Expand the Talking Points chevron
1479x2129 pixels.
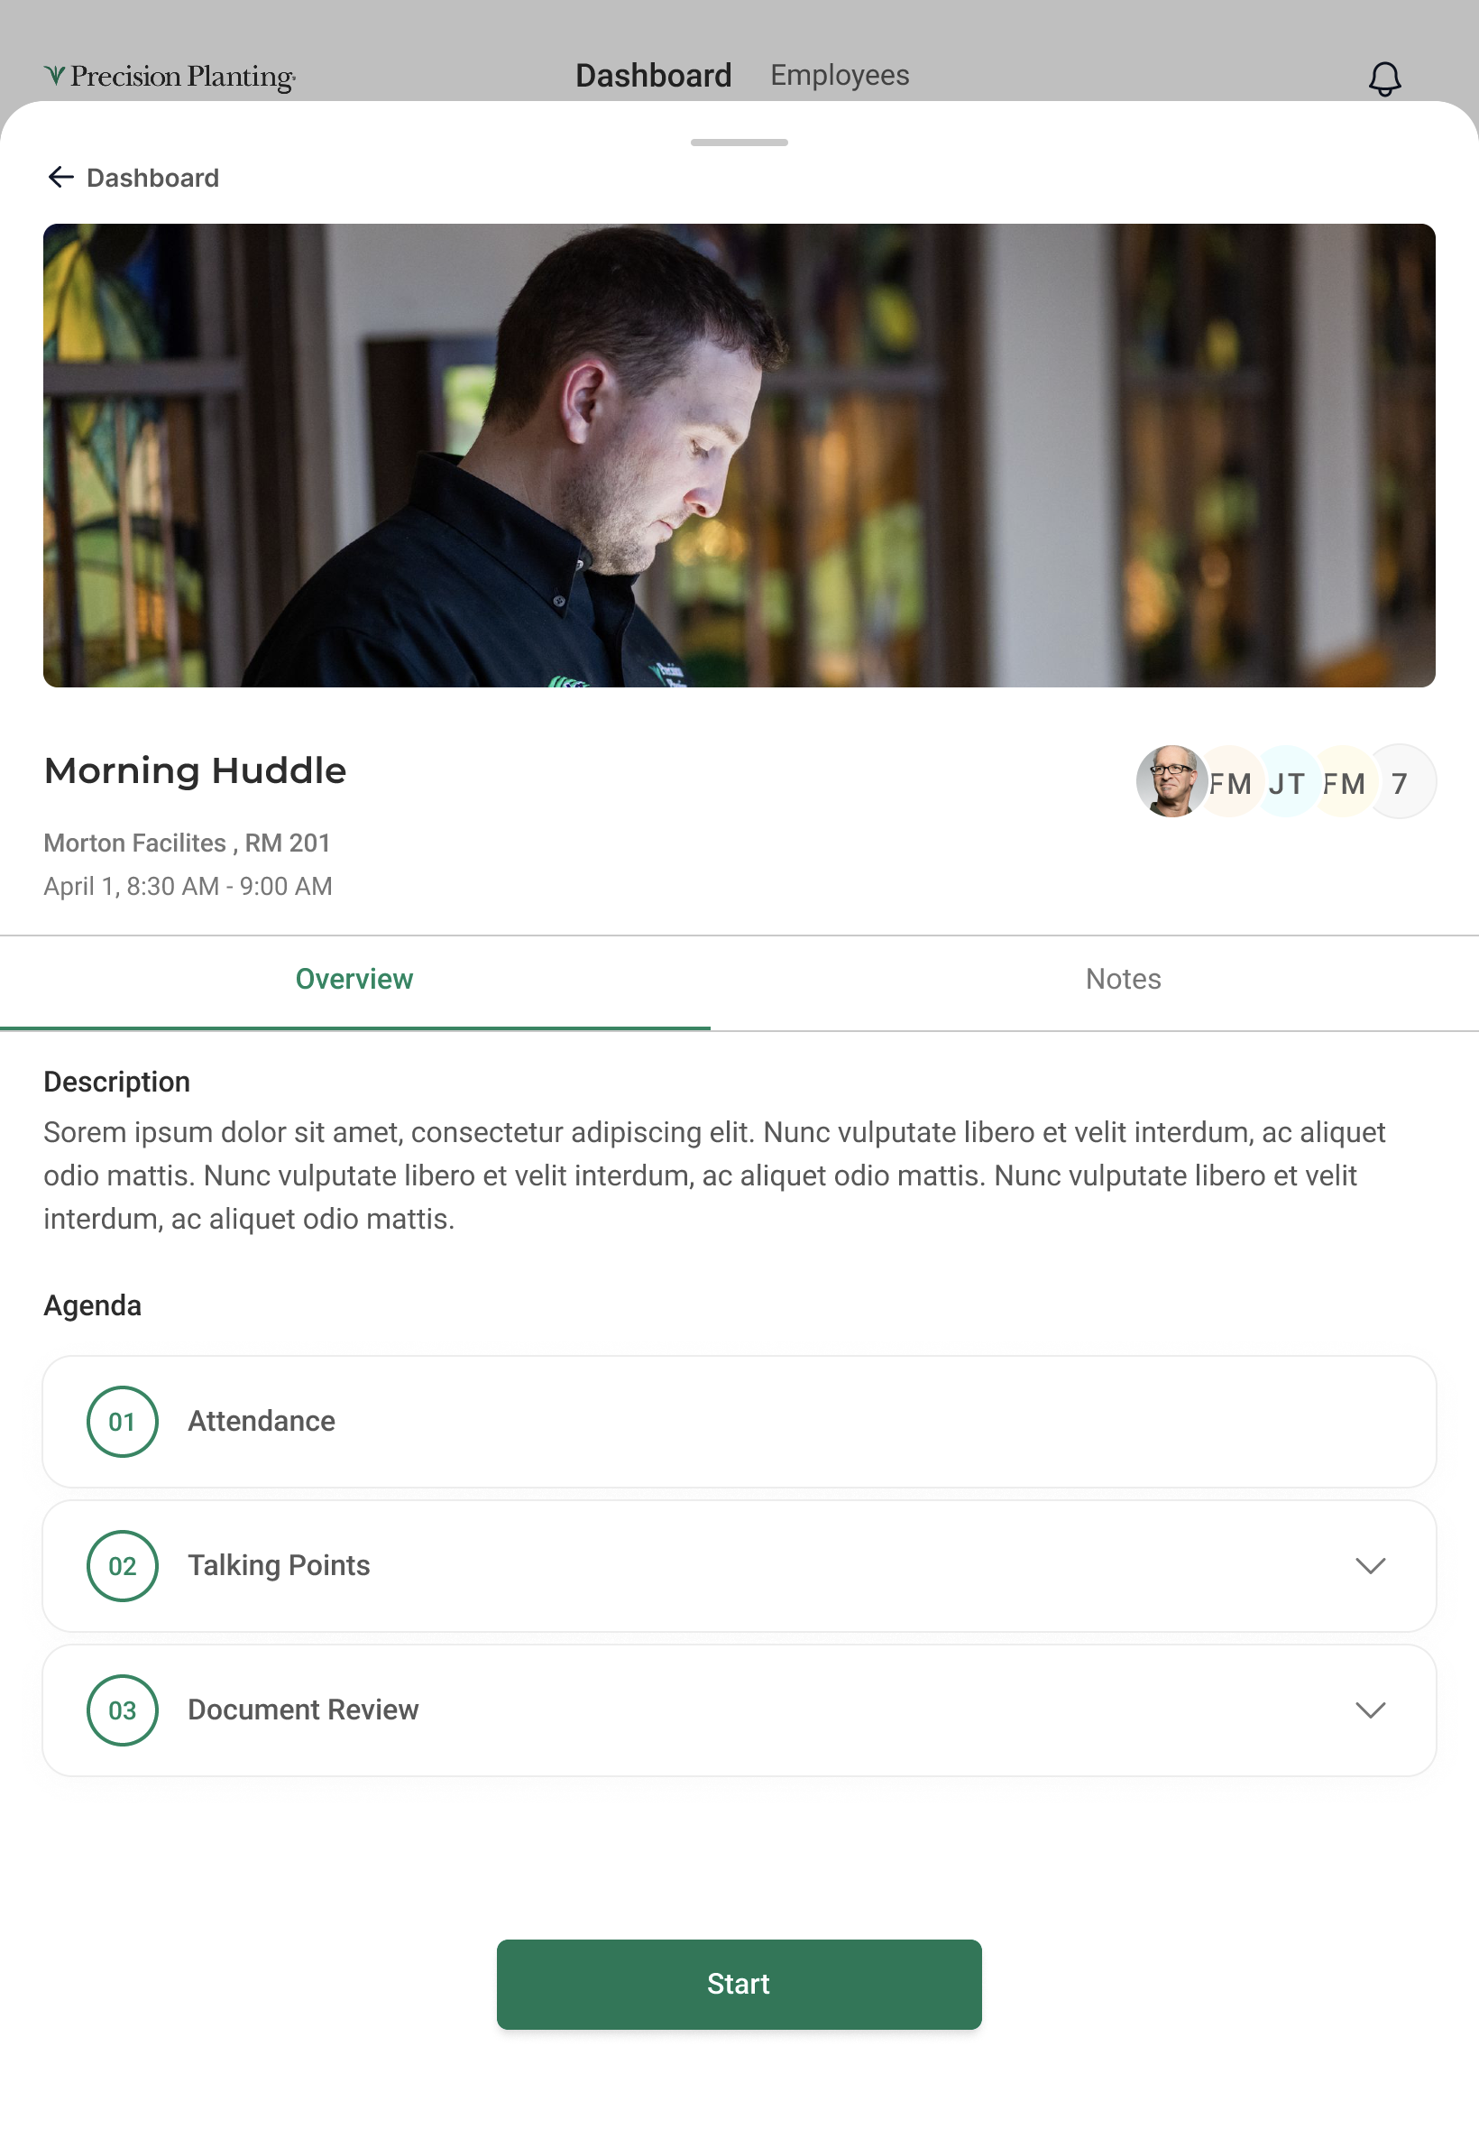[x=1371, y=1566]
